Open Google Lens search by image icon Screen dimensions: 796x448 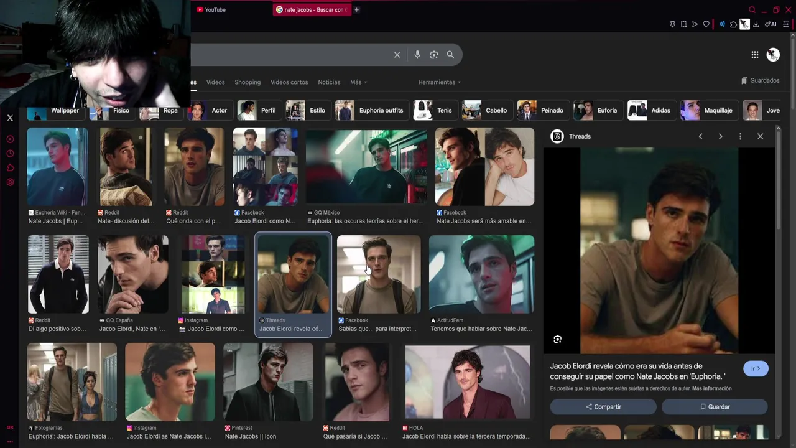(434, 55)
